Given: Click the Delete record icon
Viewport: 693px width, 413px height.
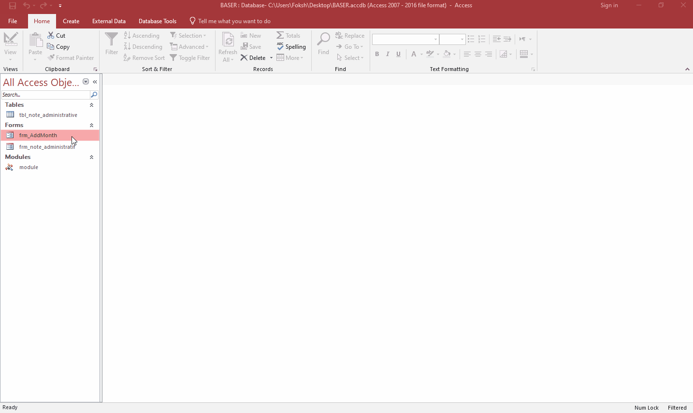Looking at the screenshot, I should coord(244,58).
